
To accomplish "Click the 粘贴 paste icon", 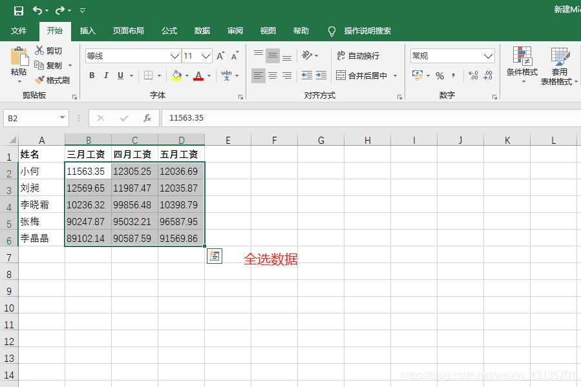I will (19, 57).
